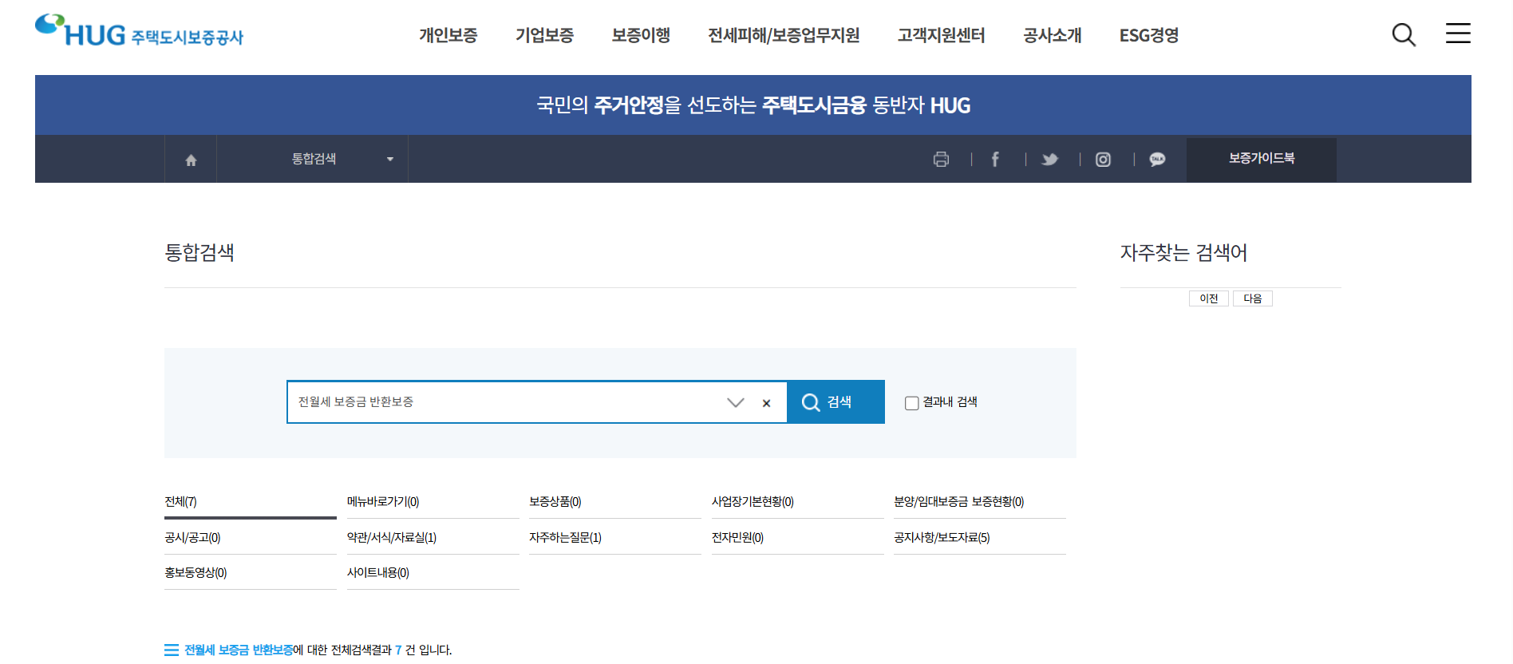Go to home via house icon
Image resolution: width=1513 pixels, height=664 pixels.
tap(191, 160)
